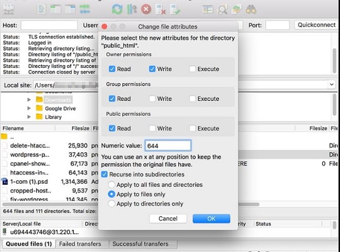Uncheck Recurse into subdirectories
Viewport: 340px width, 252px height.
coord(105,174)
